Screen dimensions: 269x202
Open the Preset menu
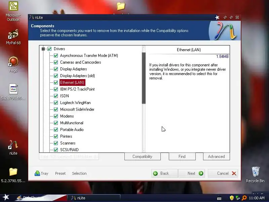[x=61, y=173]
